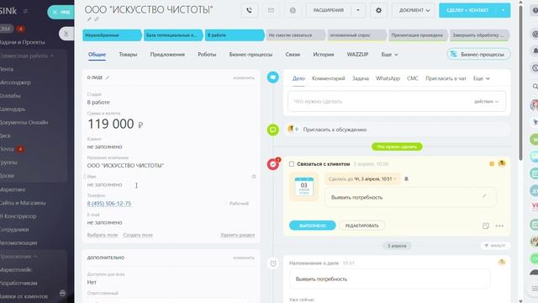Click the page vertical scrollbar

520,82
